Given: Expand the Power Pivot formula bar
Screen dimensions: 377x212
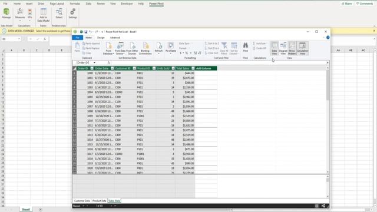Looking at the screenshot, I should click(x=328, y=63).
